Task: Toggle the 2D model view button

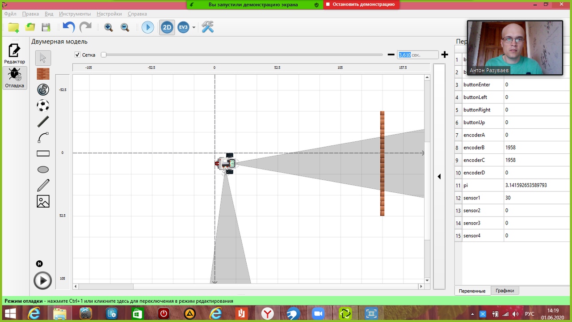Action: click(x=167, y=28)
